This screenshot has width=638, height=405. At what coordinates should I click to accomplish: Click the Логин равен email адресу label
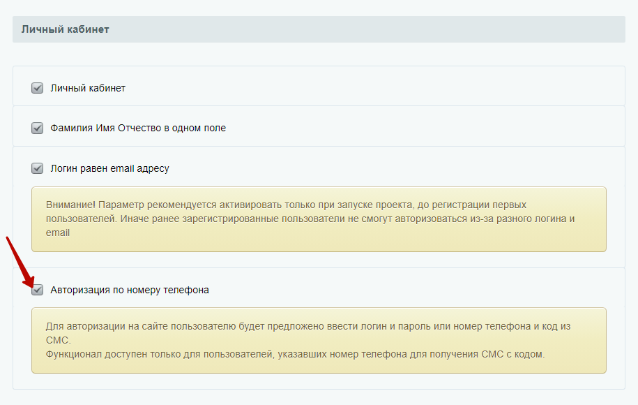[x=110, y=168]
